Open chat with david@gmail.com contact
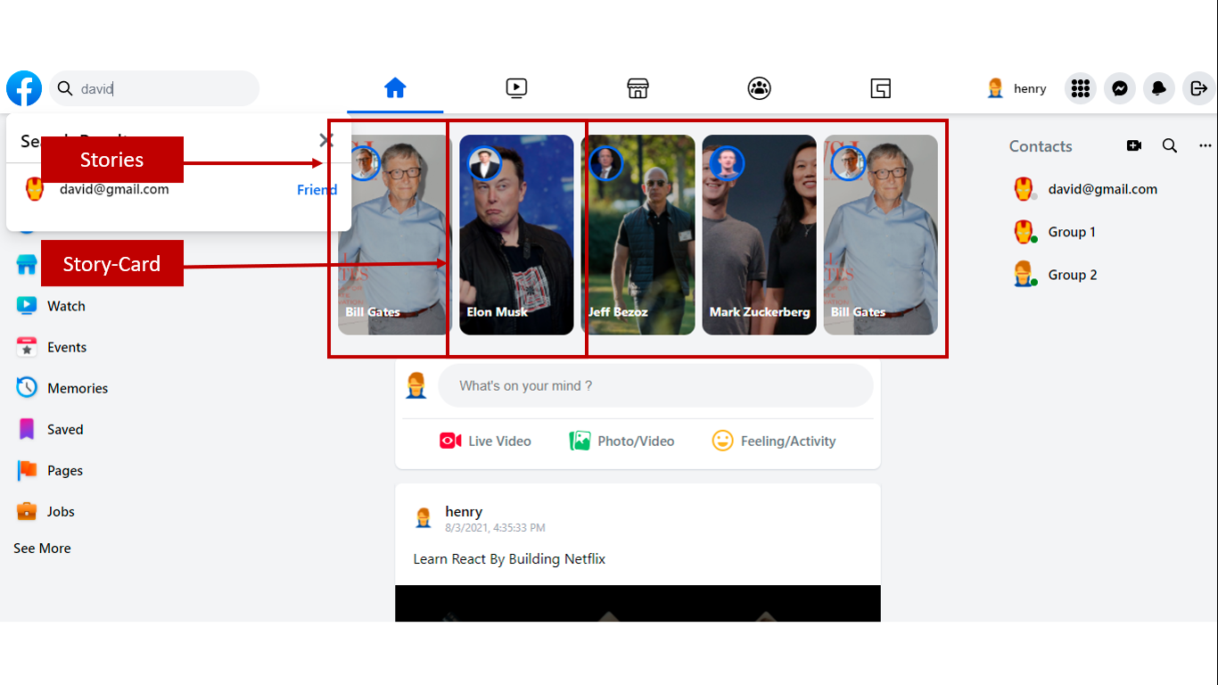Image resolution: width=1218 pixels, height=685 pixels. pyautogui.click(x=1102, y=189)
